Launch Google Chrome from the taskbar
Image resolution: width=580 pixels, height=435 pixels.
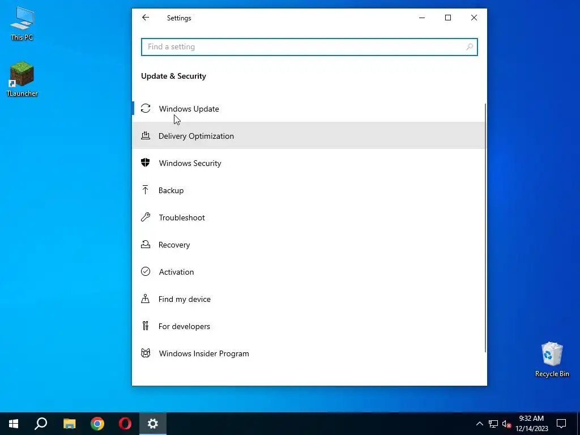97,424
